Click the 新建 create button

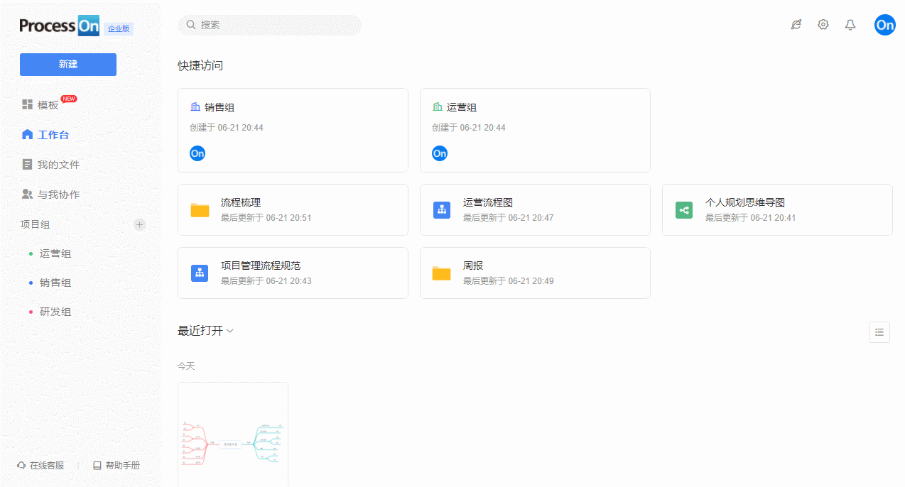67,65
